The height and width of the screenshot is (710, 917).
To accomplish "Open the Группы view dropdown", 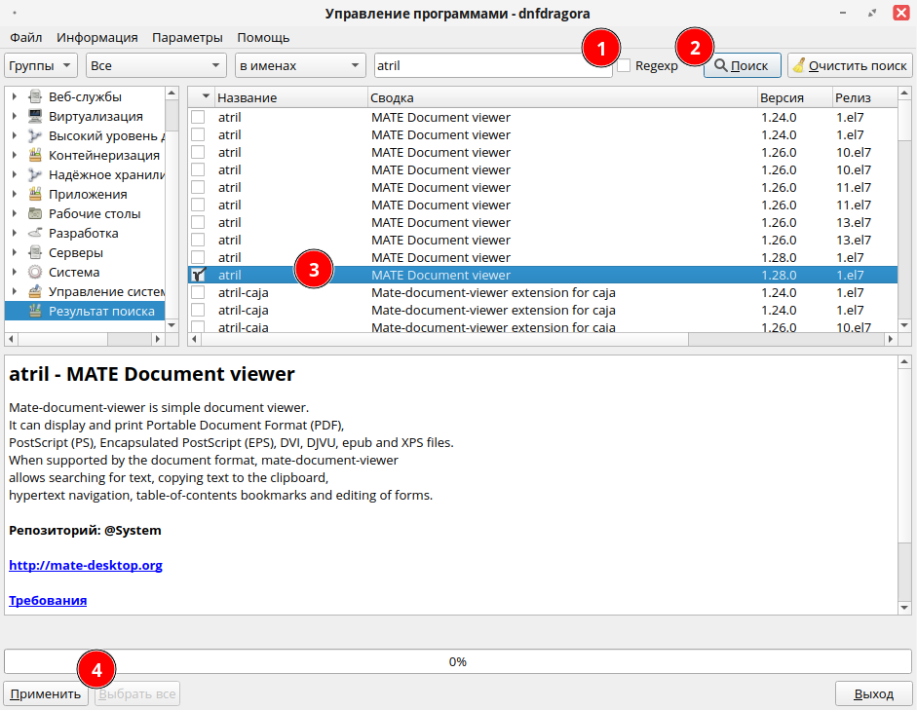I will [41, 66].
